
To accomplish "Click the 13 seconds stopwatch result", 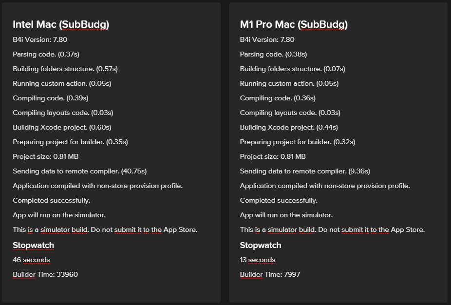I will pos(258,260).
